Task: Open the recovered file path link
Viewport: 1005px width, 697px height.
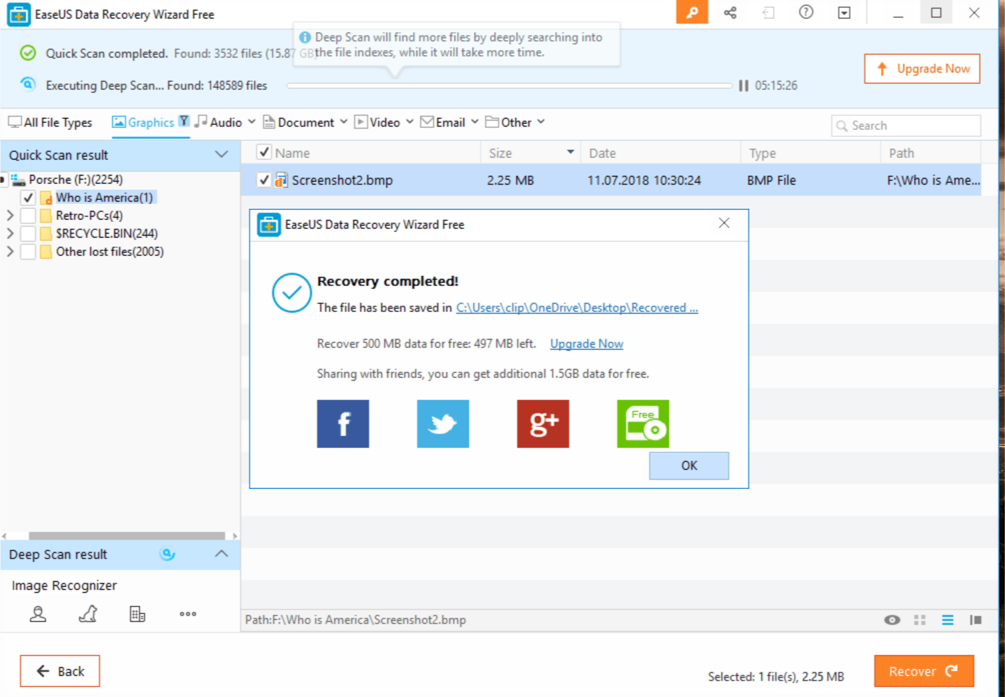Action: [576, 307]
